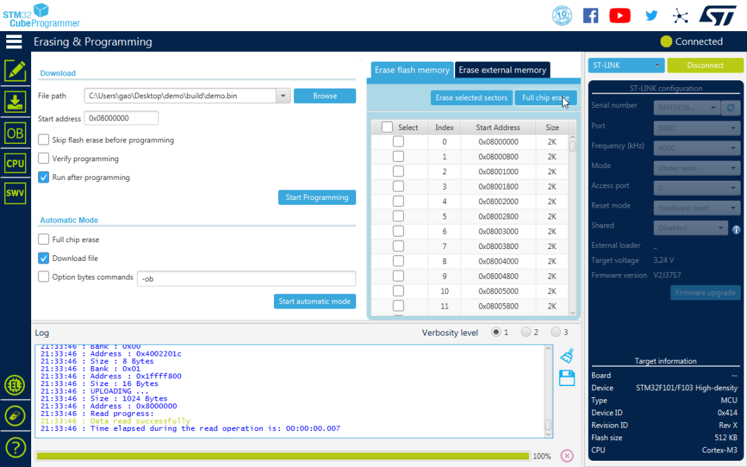This screenshot has width=747, height=467.
Task: Click the ST logo
Action: tap(717, 16)
